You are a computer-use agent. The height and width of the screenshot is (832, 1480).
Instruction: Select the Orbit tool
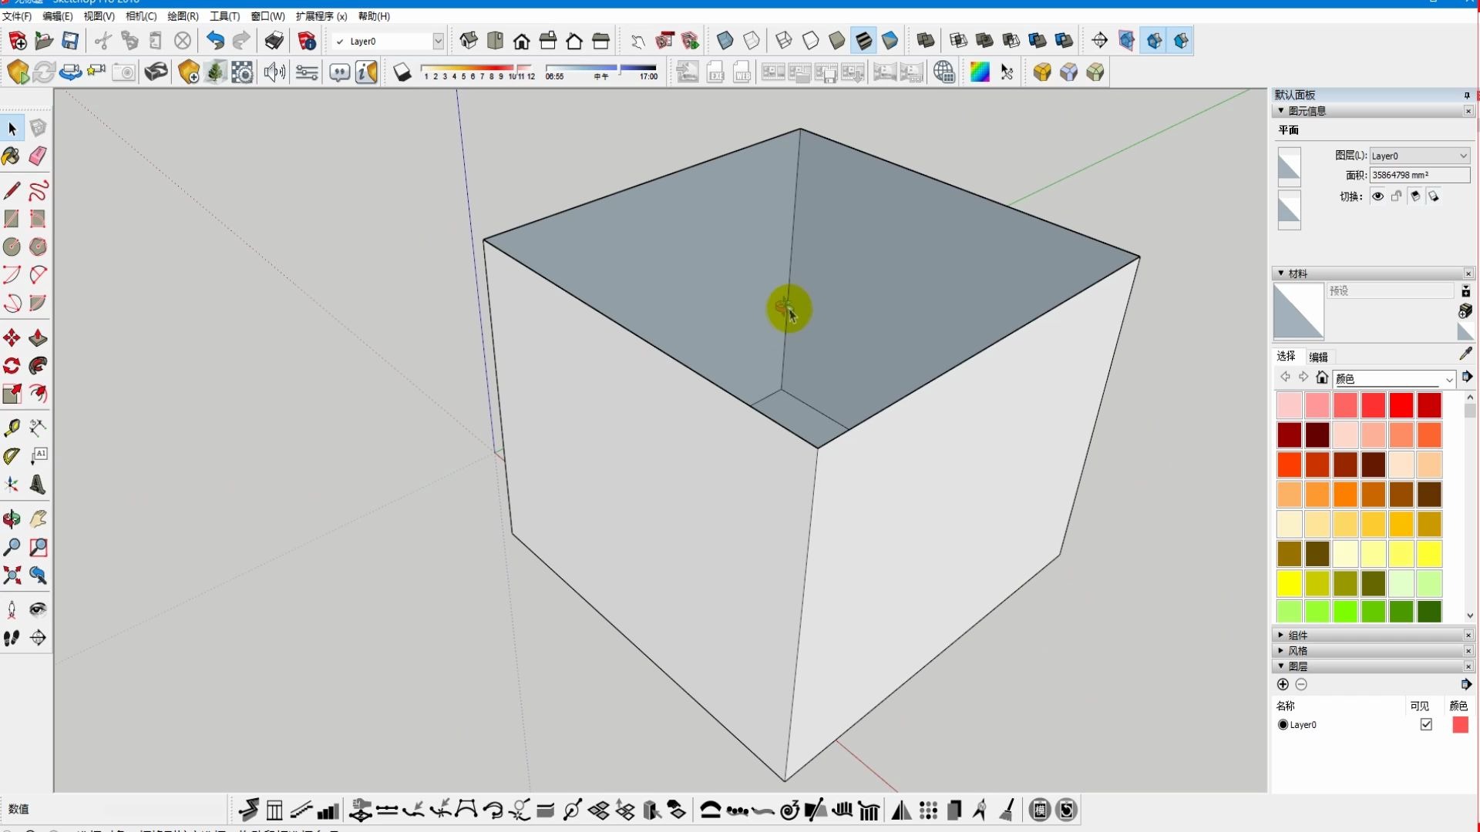point(12,520)
